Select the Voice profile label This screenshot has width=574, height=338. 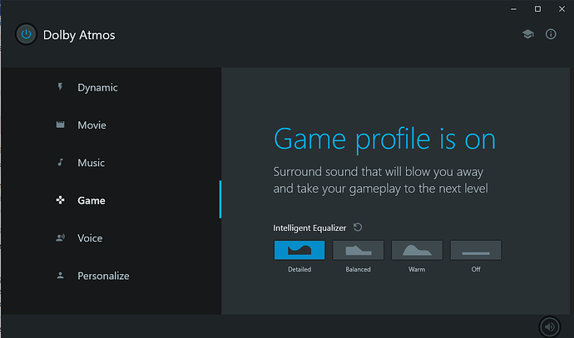coord(90,238)
